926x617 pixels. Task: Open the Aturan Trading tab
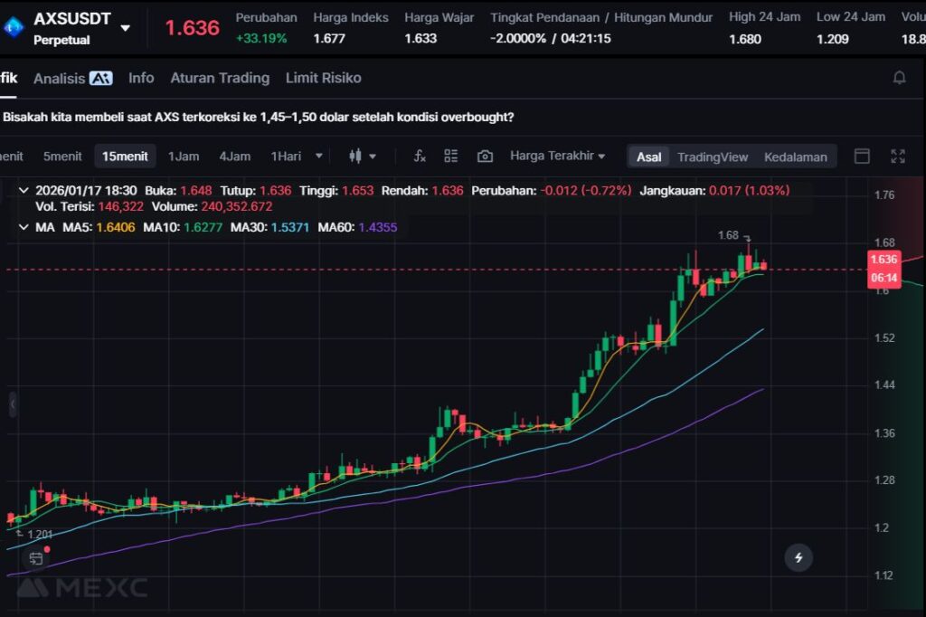[x=220, y=78]
